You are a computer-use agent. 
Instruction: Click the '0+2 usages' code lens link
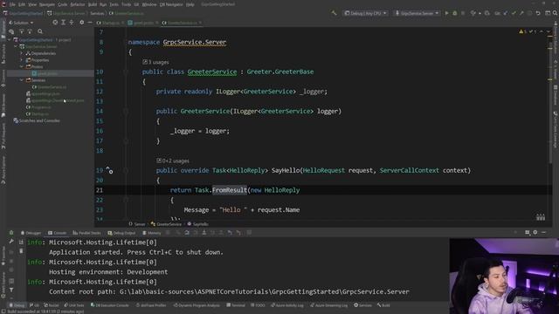tap(173, 160)
